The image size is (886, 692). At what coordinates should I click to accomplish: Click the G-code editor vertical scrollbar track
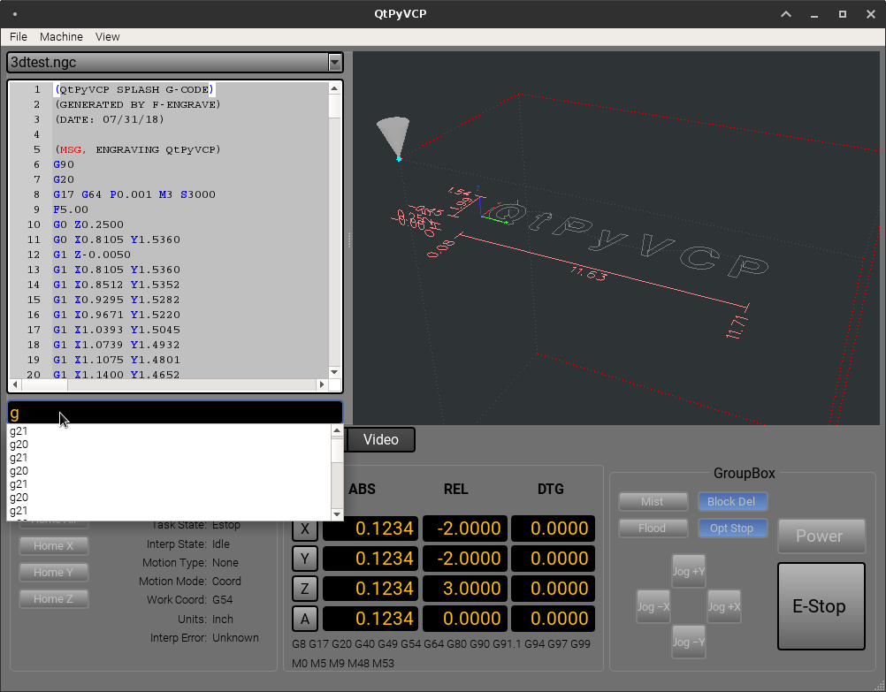point(334,230)
